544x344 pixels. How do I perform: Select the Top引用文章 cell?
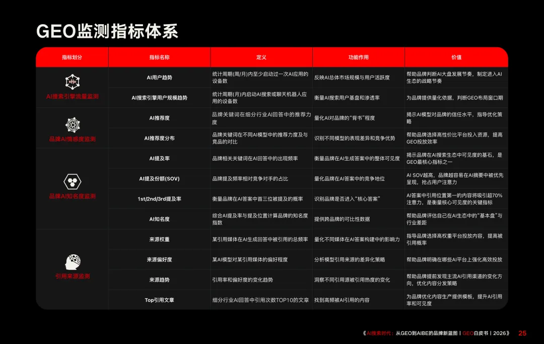[160, 300]
